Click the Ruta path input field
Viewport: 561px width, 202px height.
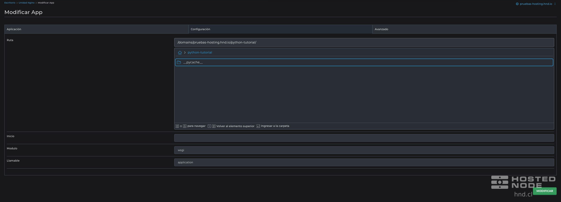[x=364, y=42]
